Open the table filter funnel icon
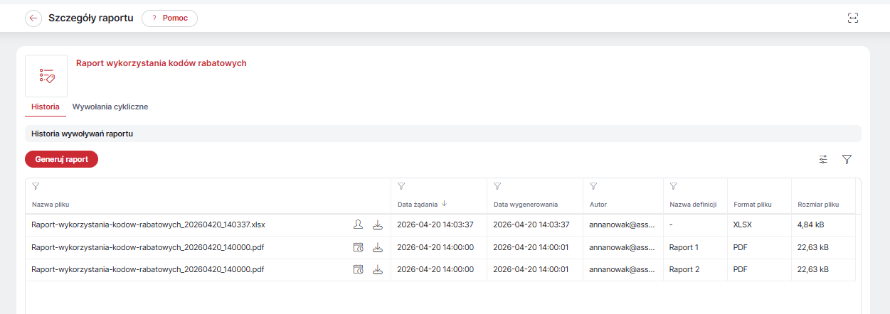The height and width of the screenshot is (314, 890). pos(847,160)
